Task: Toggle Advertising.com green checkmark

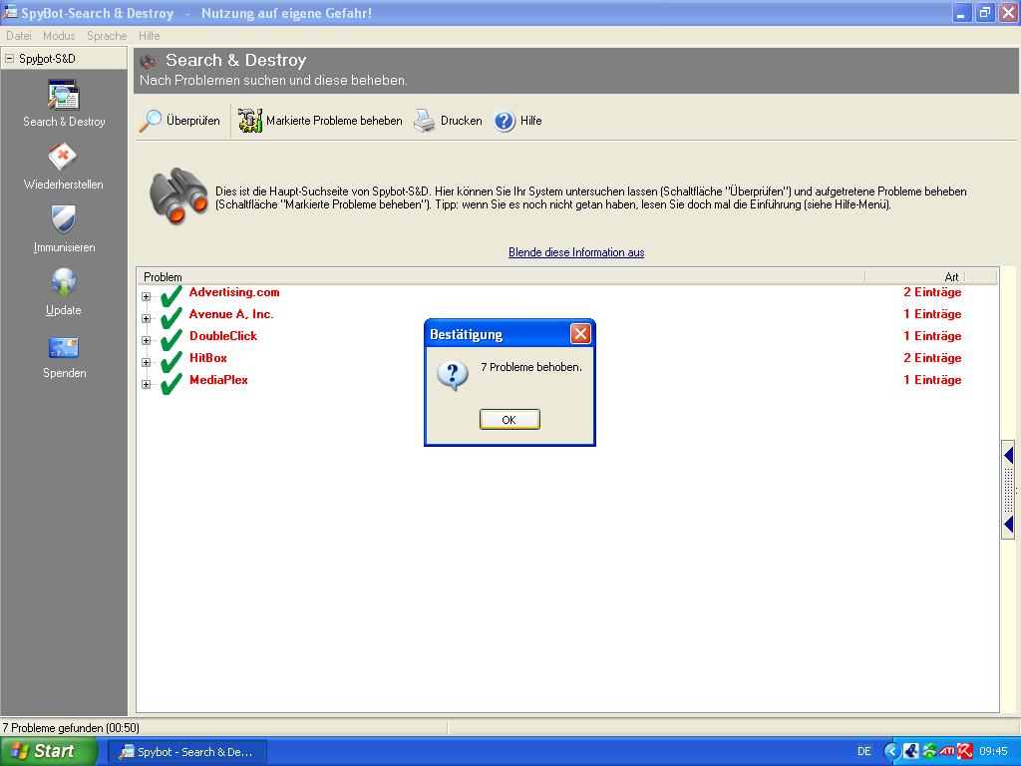Action: click(171, 295)
